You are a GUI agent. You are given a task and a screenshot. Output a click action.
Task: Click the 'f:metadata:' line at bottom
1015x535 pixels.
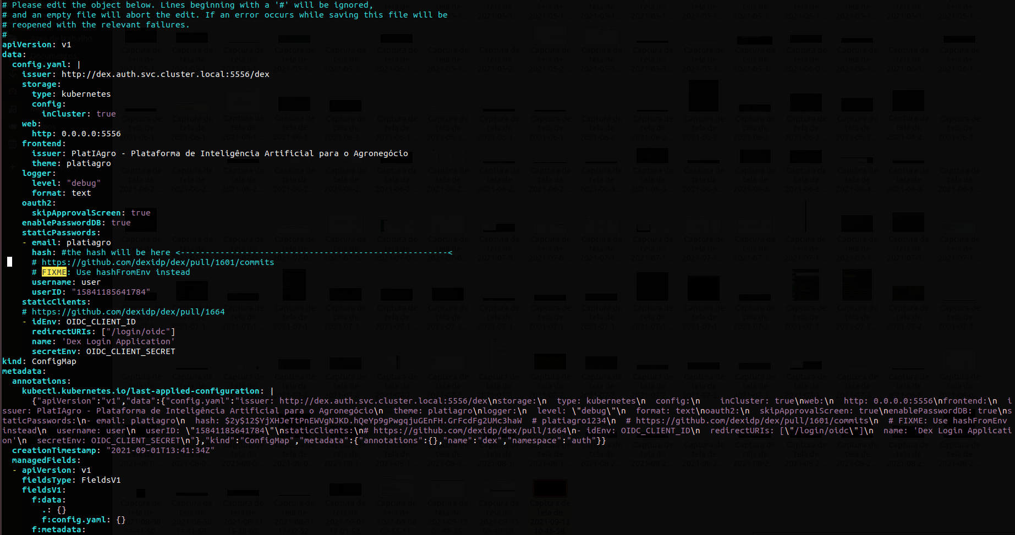[x=59, y=530]
